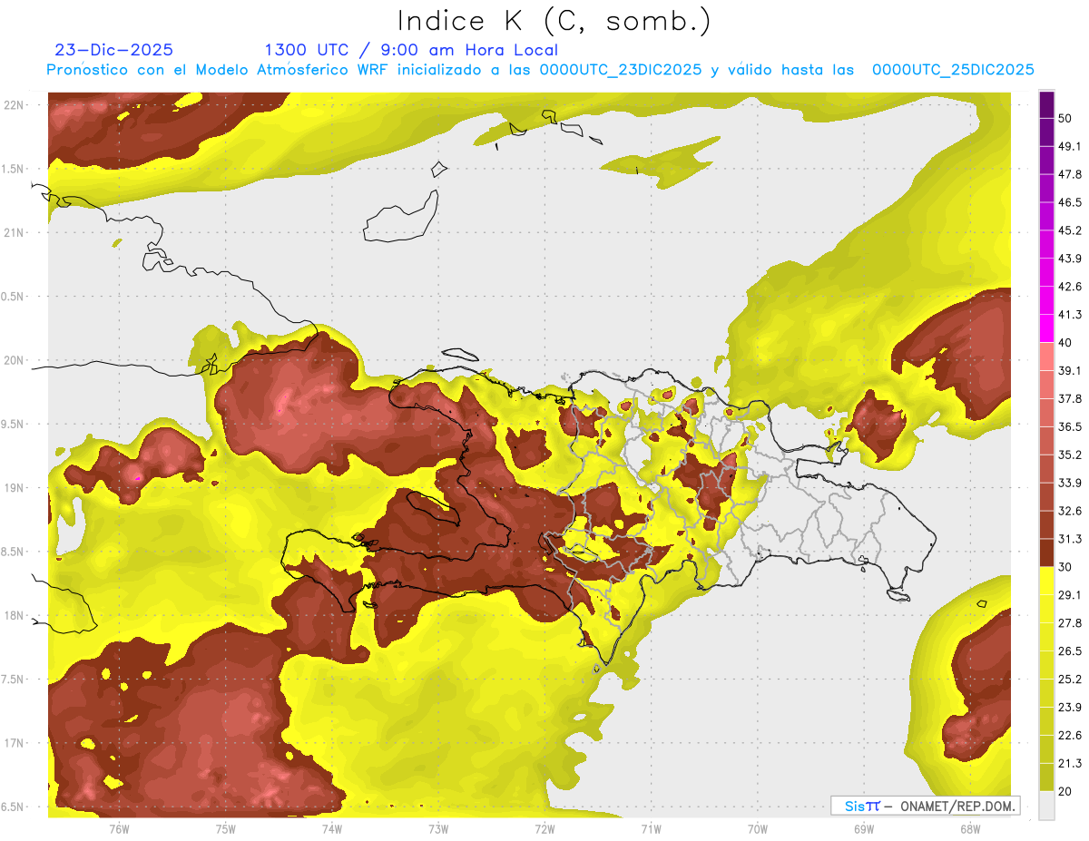The height and width of the screenshot is (841, 1089).
Task: Click the colorbar value '47.8'
Action: click(1070, 174)
